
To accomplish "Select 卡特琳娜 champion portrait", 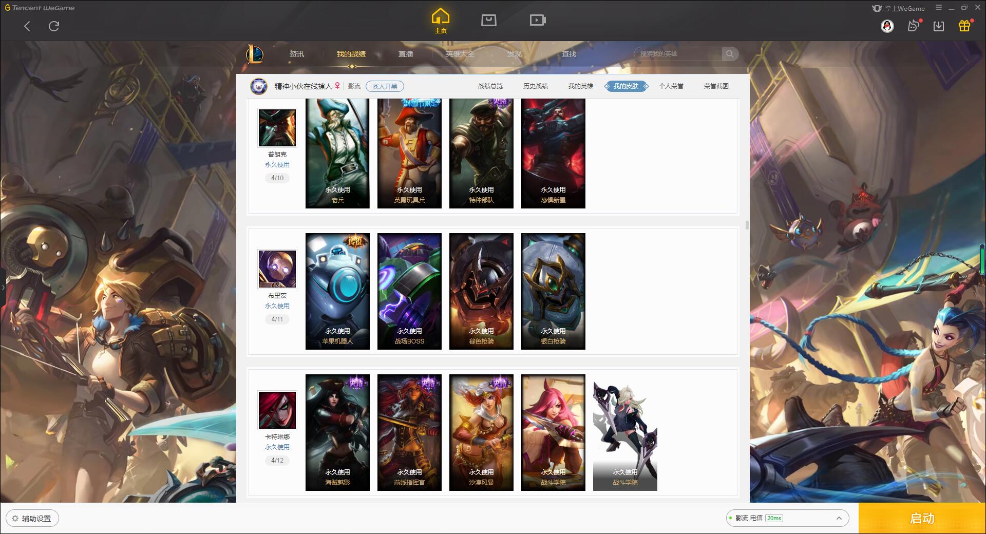I will tap(277, 410).
